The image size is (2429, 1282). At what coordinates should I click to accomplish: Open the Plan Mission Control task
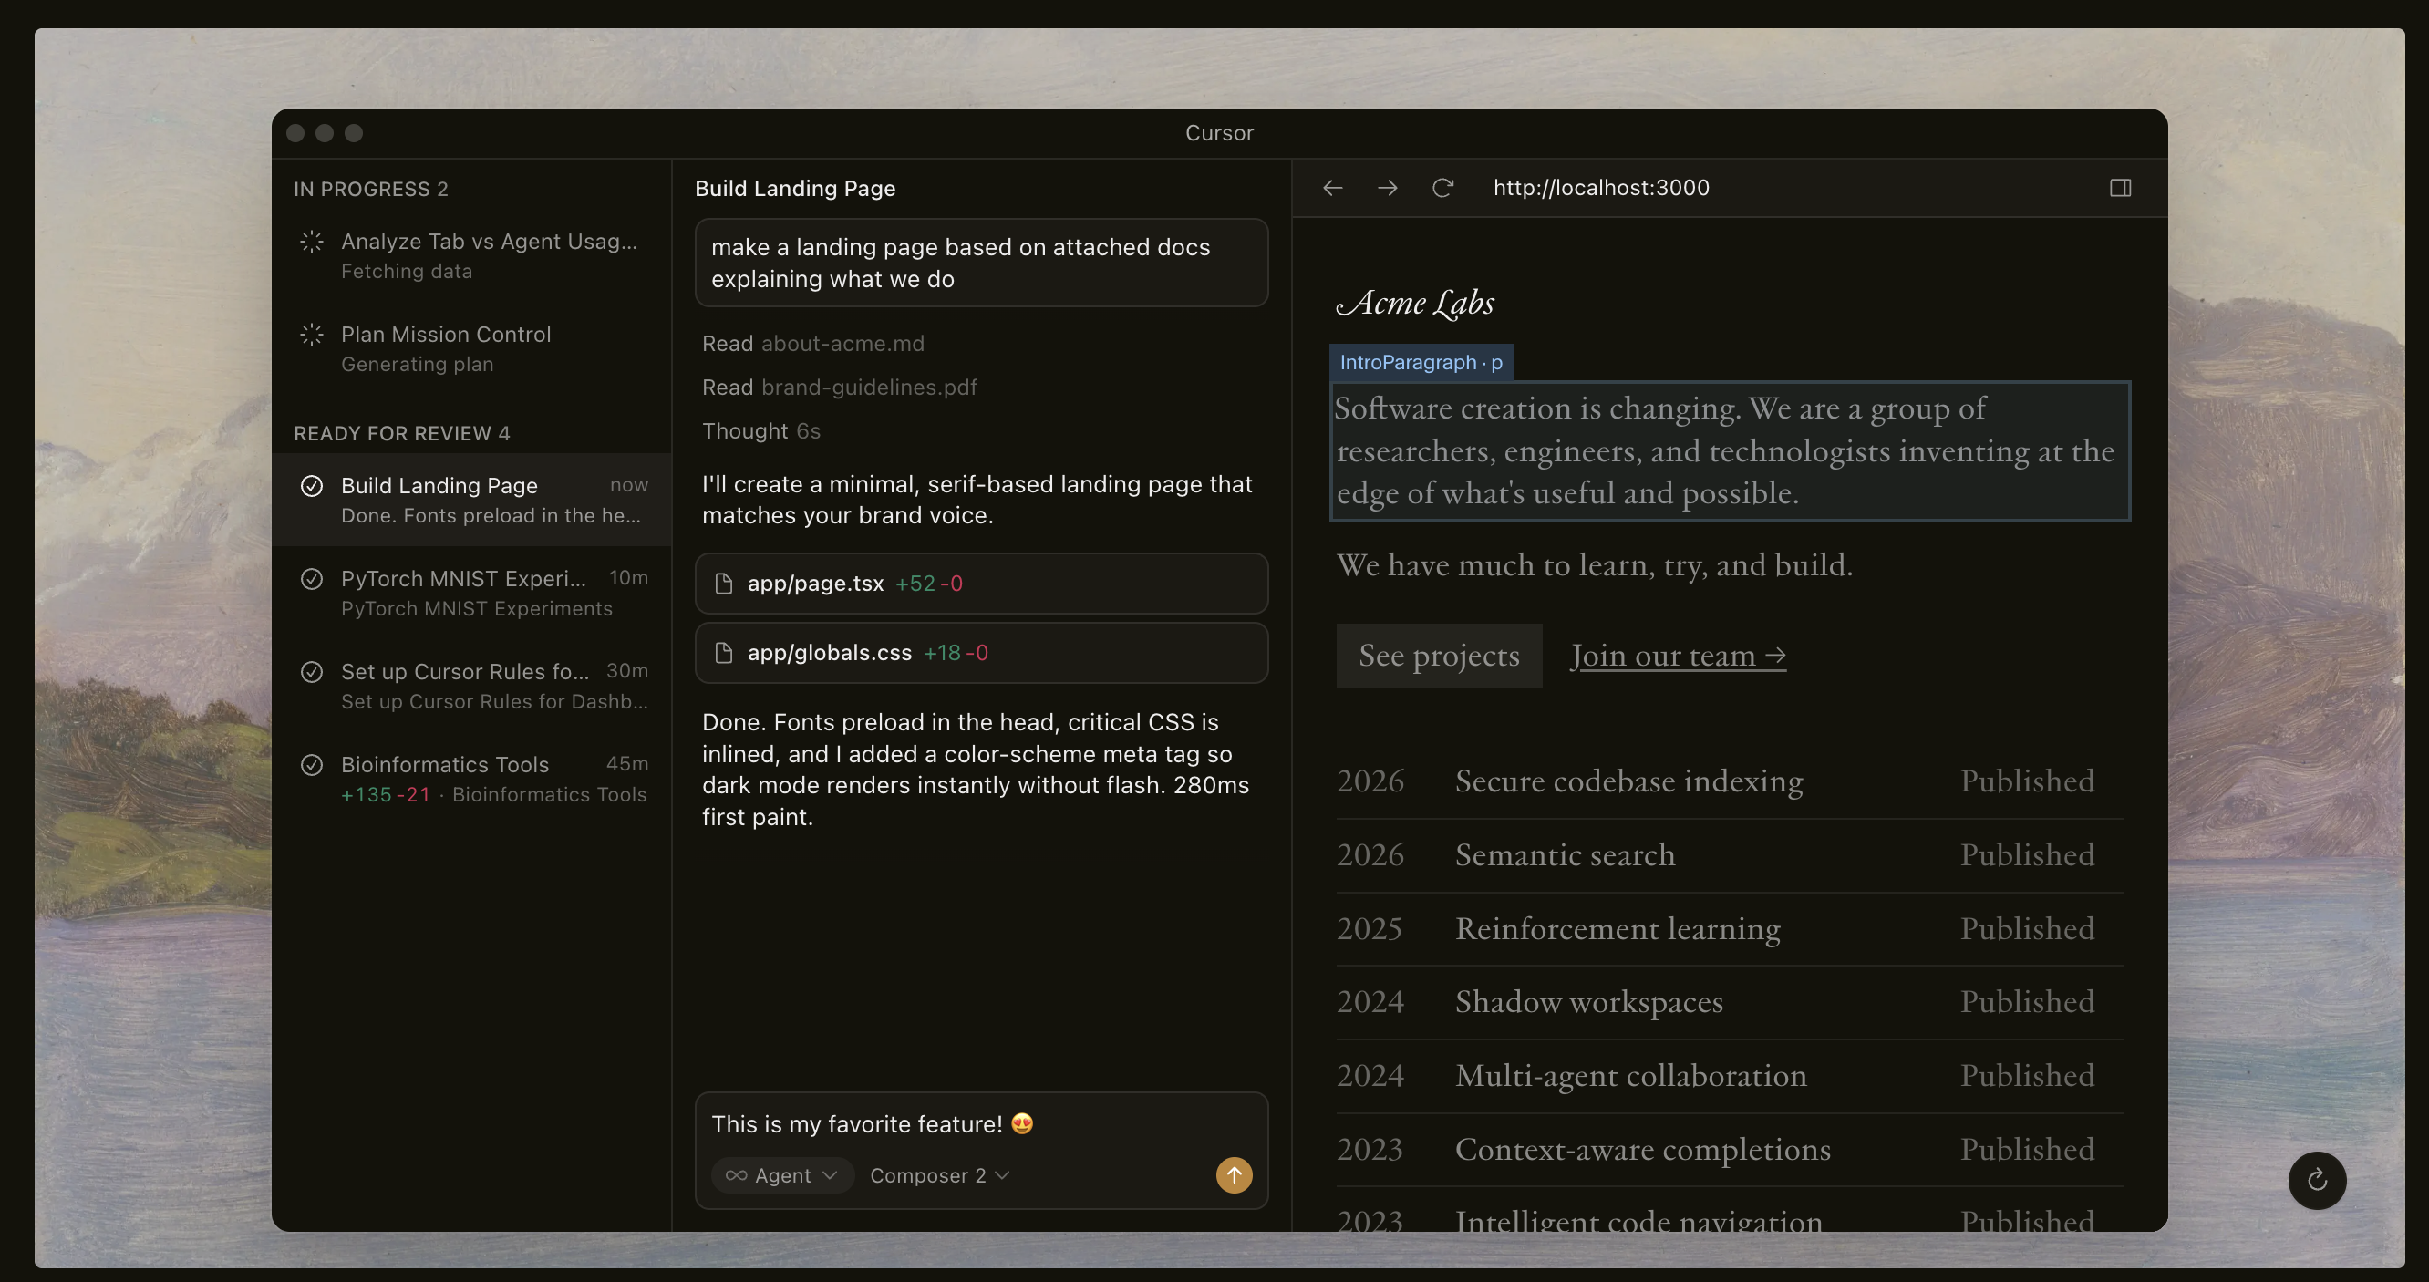[471, 349]
